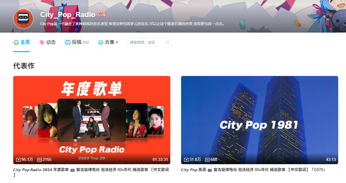Open the City Pop 1981 thumbnail

click(259, 120)
